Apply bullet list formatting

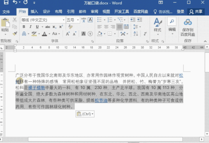[100, 20]
